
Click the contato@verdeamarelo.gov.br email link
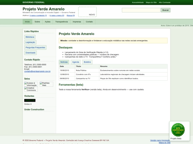point(37,71)
